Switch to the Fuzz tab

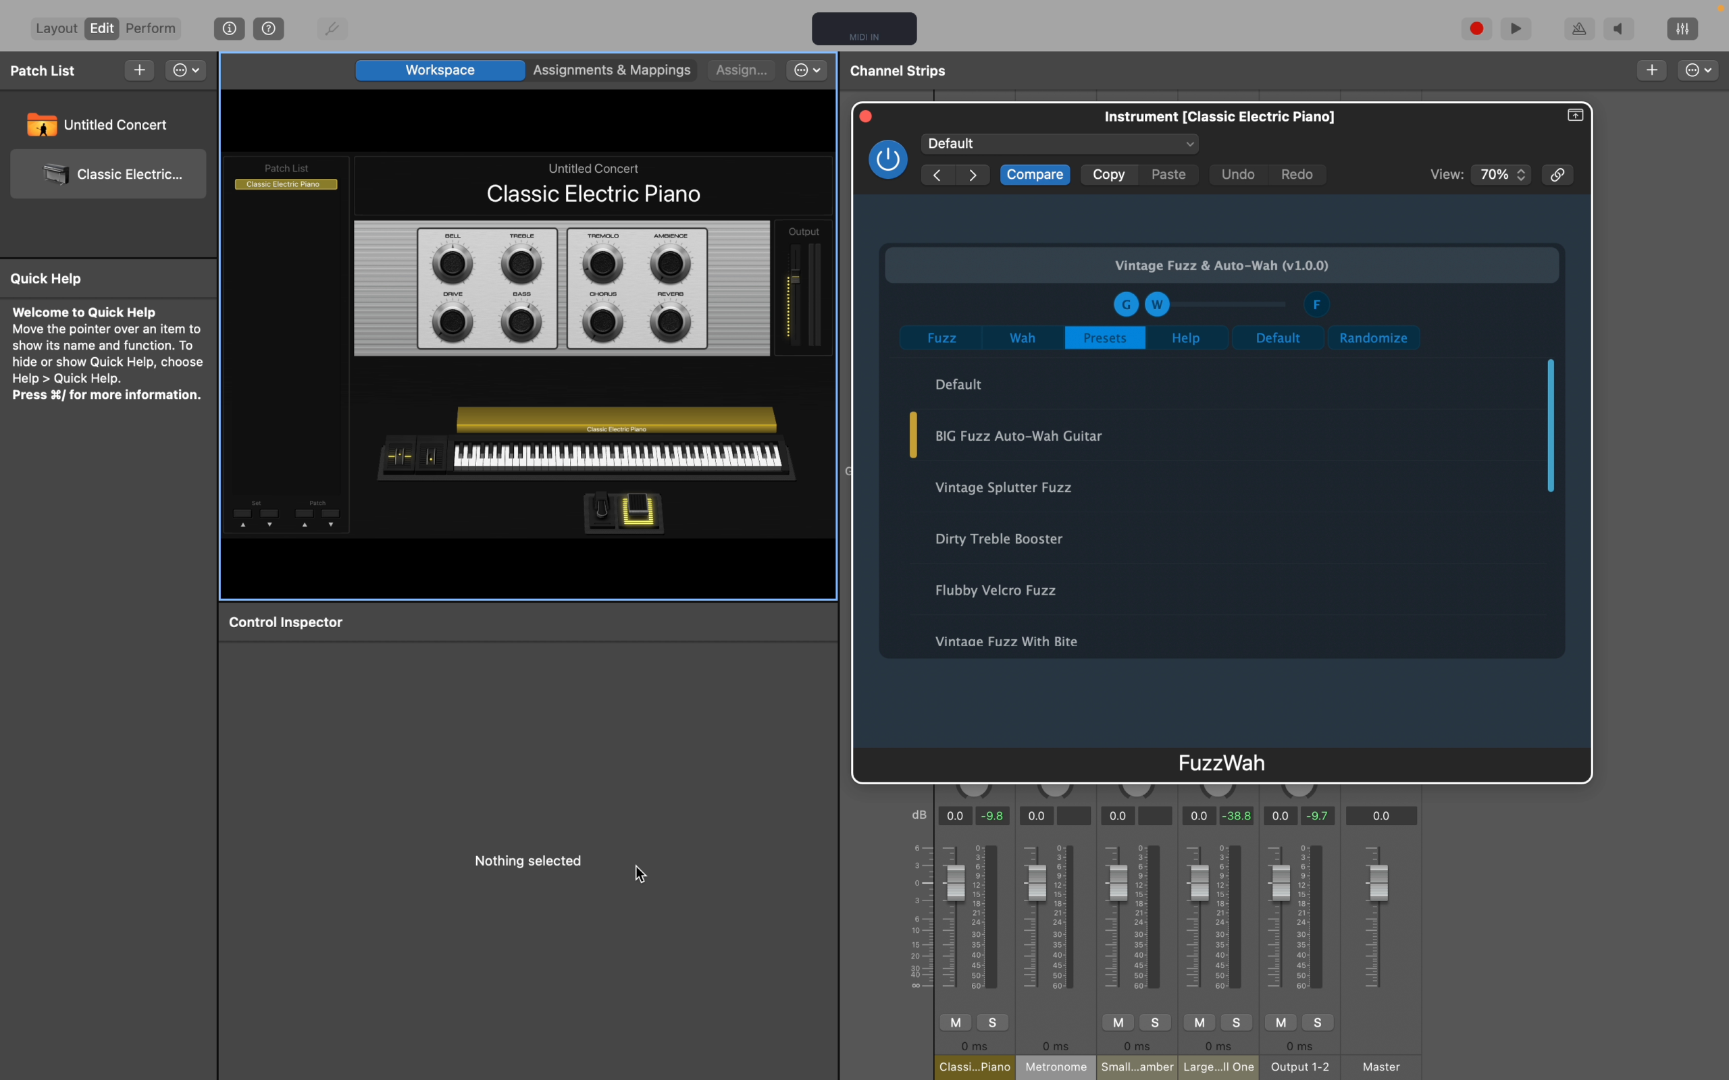(x=941, y=338)
